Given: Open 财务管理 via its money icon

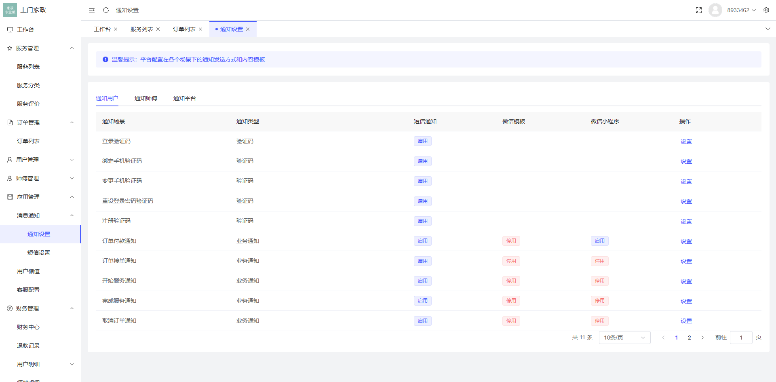Looking at the screenshot, I should tap(10, 308).
